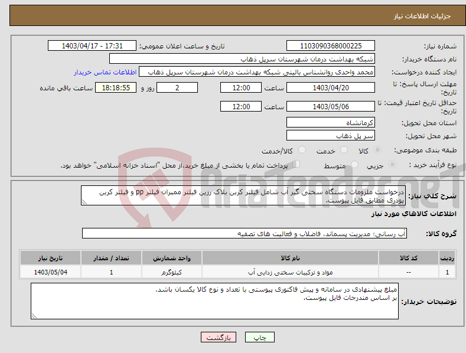This screenshot has height=353, width=466.
Task: Click the quantity cell in row 1
Action: click(x=111, y=272)
